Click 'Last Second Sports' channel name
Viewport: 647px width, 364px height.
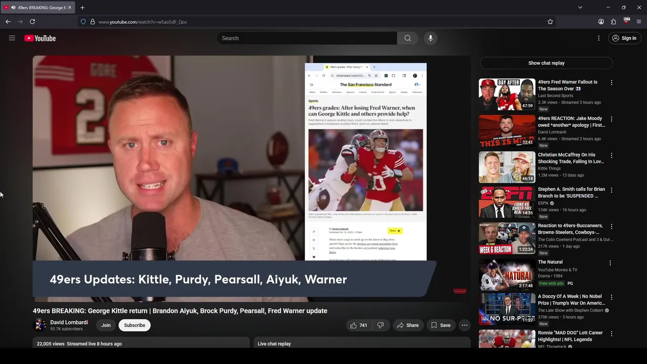[x=556, y=96]
